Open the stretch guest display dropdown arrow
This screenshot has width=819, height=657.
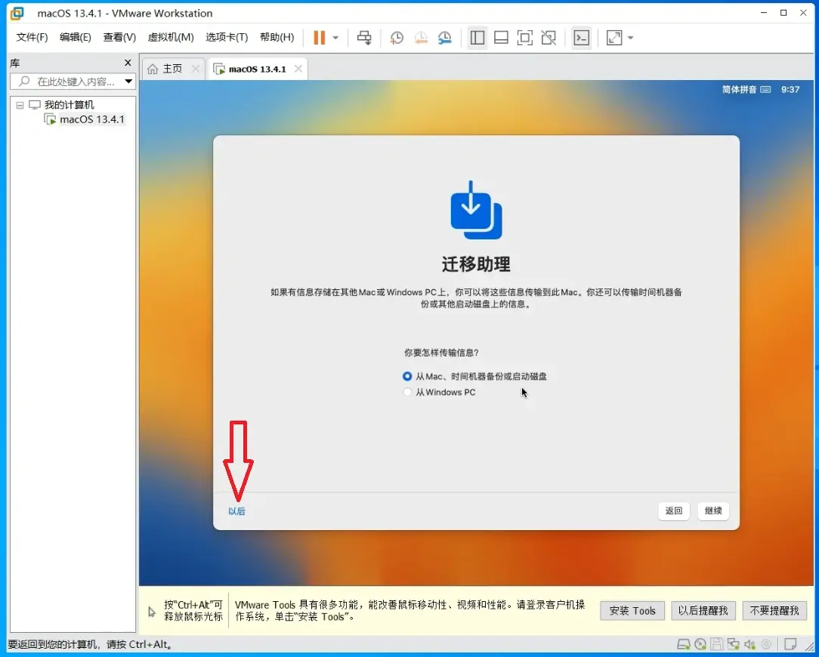tap(630, 38)
